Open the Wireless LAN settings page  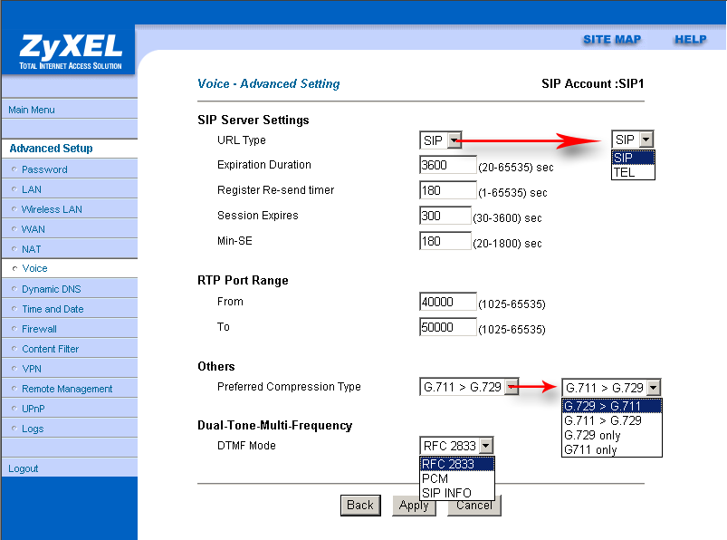[x=52, y=209]
